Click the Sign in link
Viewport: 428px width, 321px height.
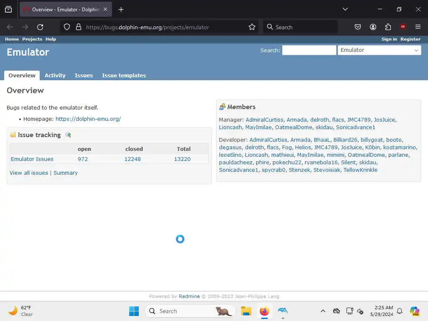(389, 39)
